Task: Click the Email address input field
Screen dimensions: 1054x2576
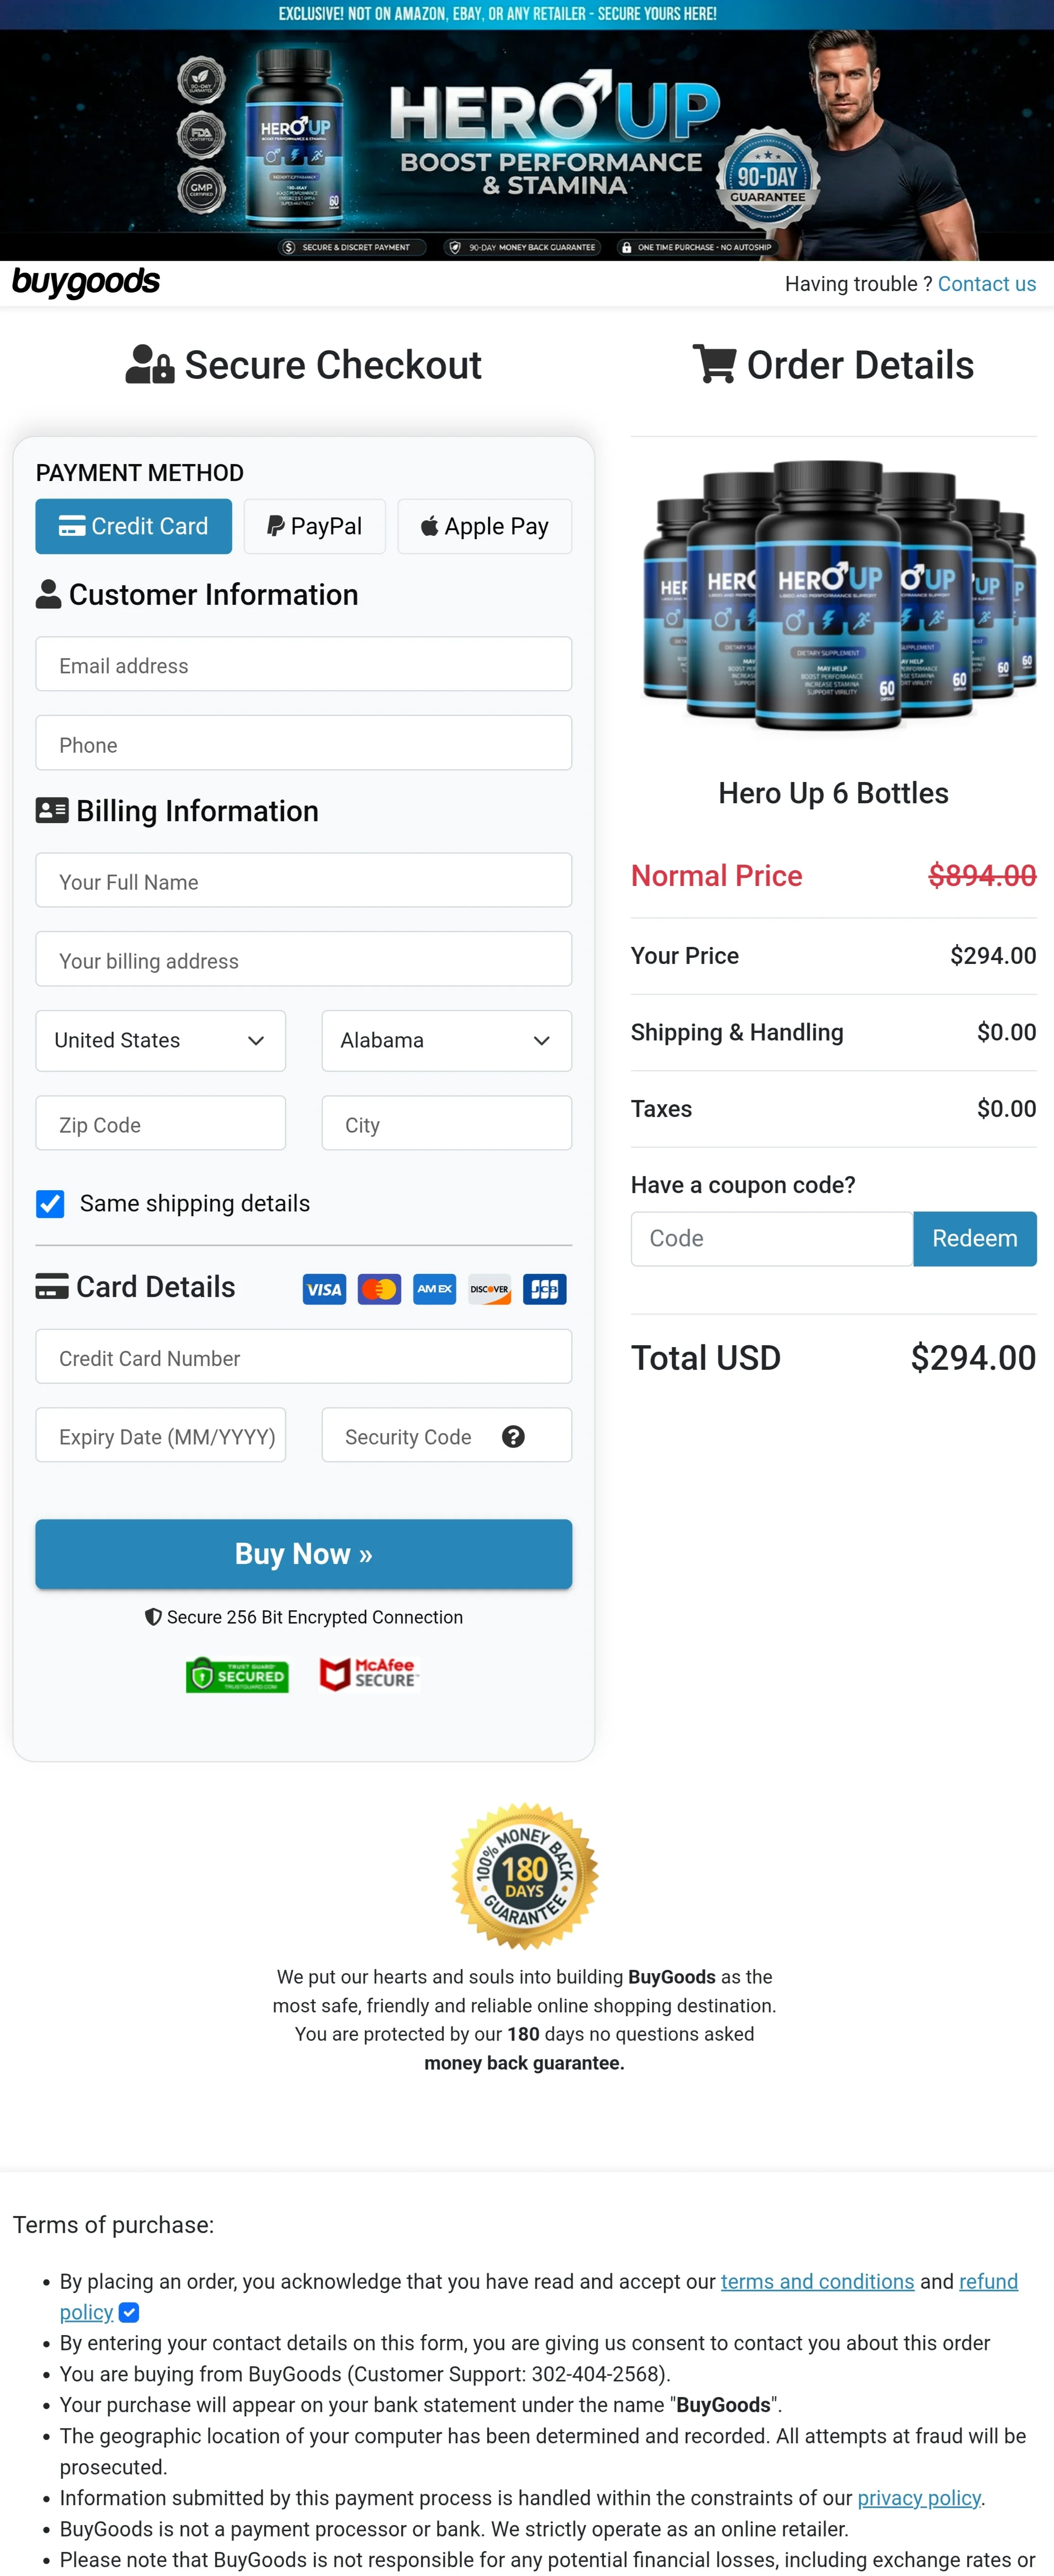Action: (303, 665)
